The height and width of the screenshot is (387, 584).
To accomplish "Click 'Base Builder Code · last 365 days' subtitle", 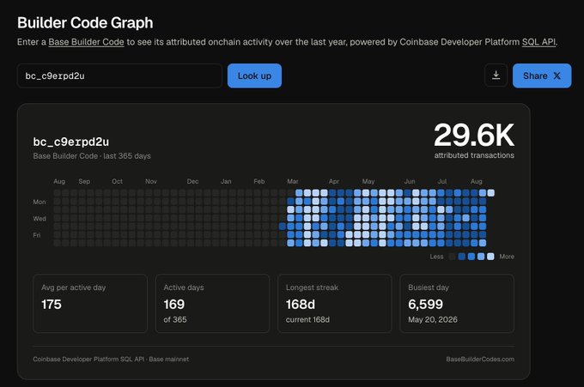I will (92, 156).
